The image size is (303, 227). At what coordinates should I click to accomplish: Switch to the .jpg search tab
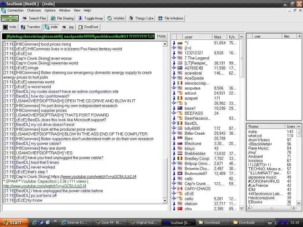coord(68,27)
